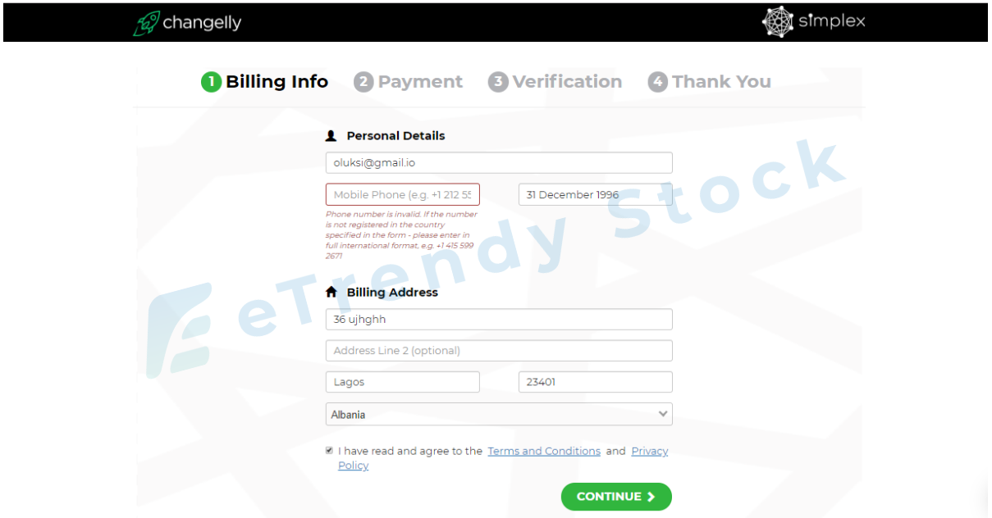992x518 pixels.
Task: Click the grey step 4 circle icon
Action: pyautogui.click(x=657, y=82)
